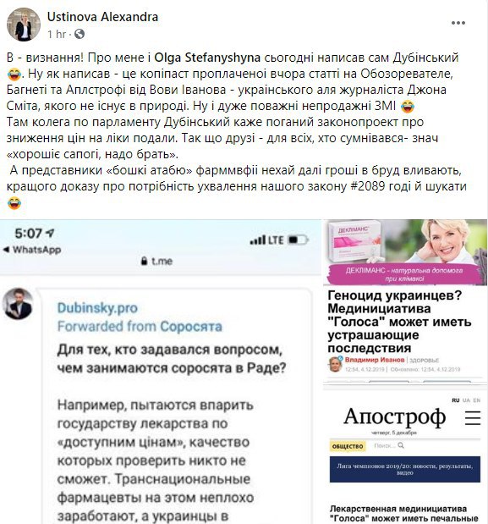Open the Apostrof hamburger menu icon
The height and width of the screenshot is (524, 488).
click(x=473, y=417)
